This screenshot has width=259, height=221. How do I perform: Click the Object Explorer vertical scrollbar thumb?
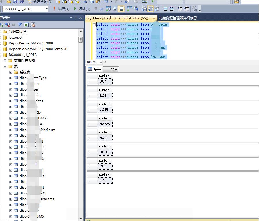point(80,40)
